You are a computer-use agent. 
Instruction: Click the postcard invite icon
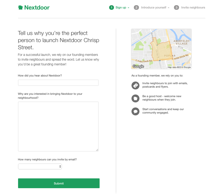[135, 85]
